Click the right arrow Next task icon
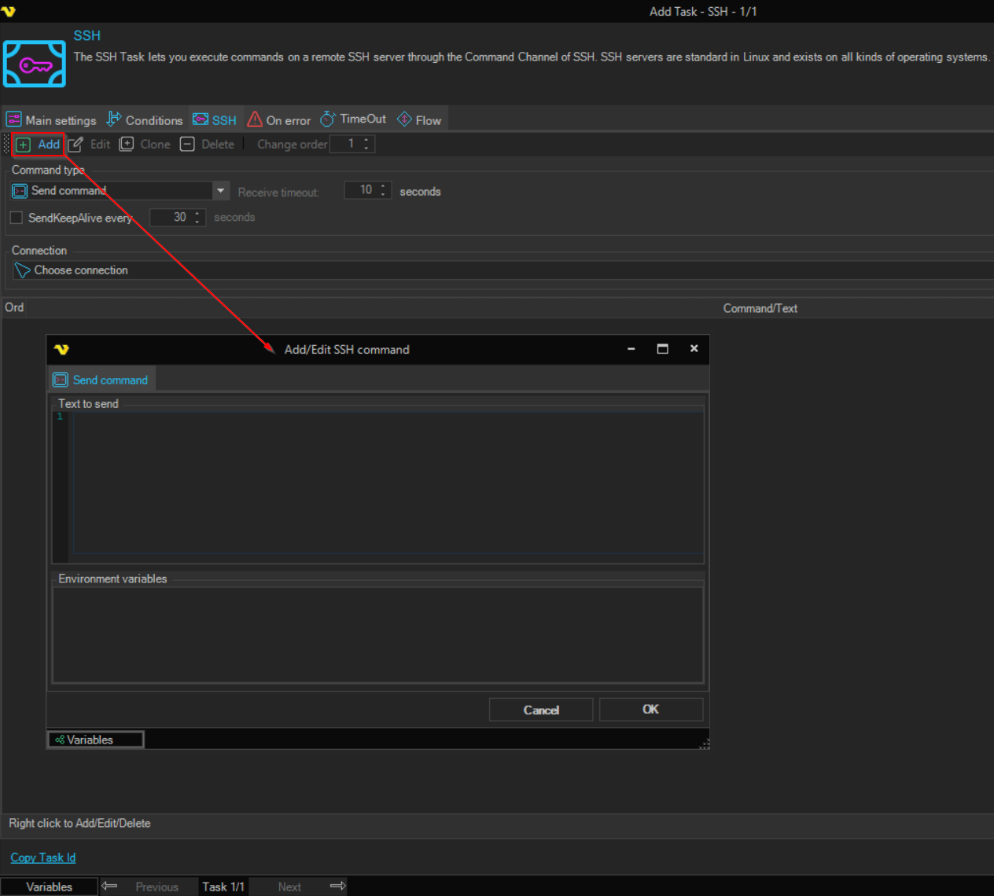The height and width of the screenshot is (896, 994). pyautogui.click(x=337, y=887)
